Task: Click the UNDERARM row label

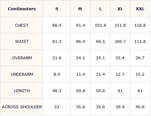Action: (x=22, y=74)
